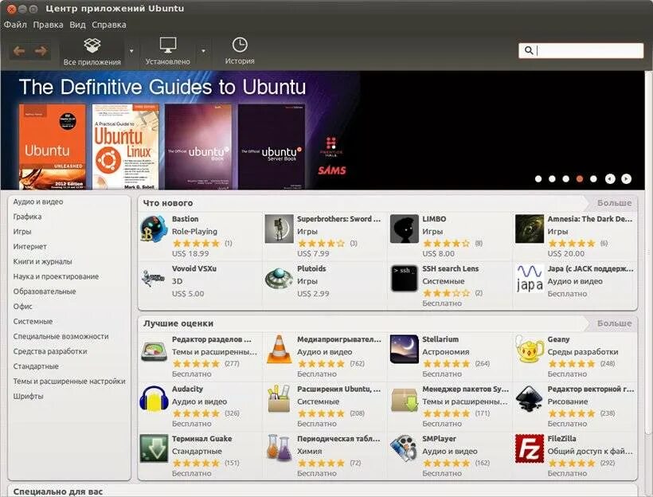Open the Vovoid VSXu icon
The image size is (653, 497).
pyautogui.click(x=153, y=279)
